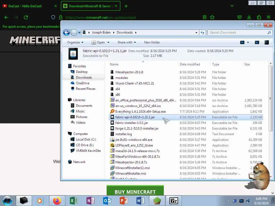Select CD Drive (E:) in sidebar

[85, 145]
